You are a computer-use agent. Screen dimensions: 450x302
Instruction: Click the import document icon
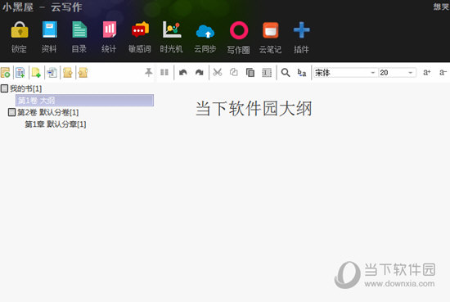(x=52, y=73)
